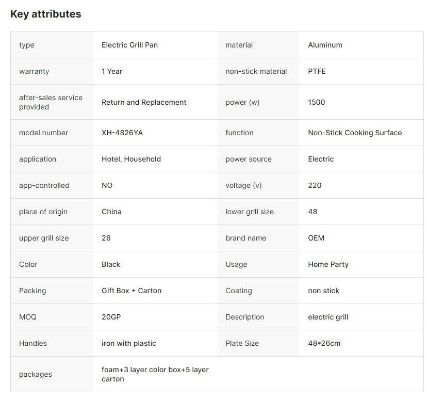Select the Electric Grill Pan value
The width and height of the screenshot is (427, 400).
(129, 45)
